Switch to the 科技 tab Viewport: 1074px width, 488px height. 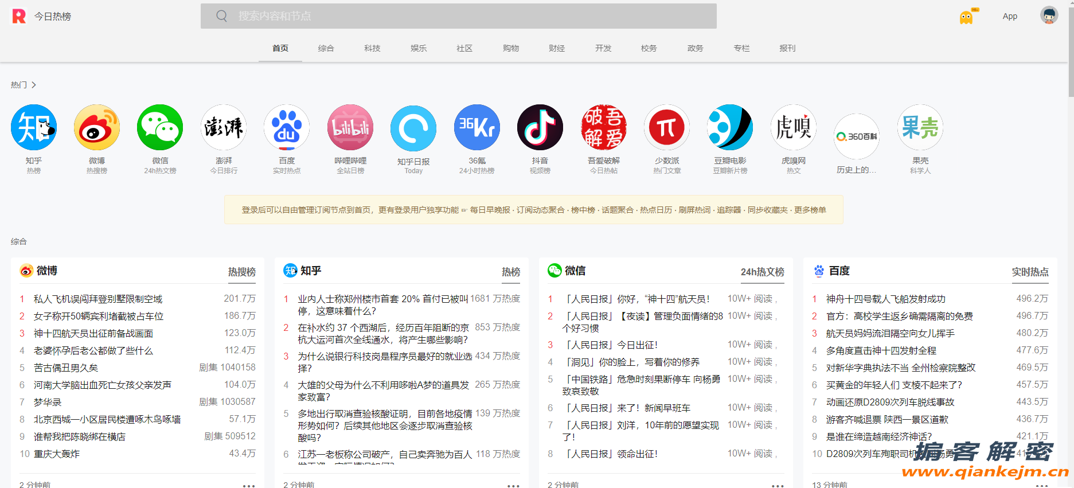click(x=372, y=48)
